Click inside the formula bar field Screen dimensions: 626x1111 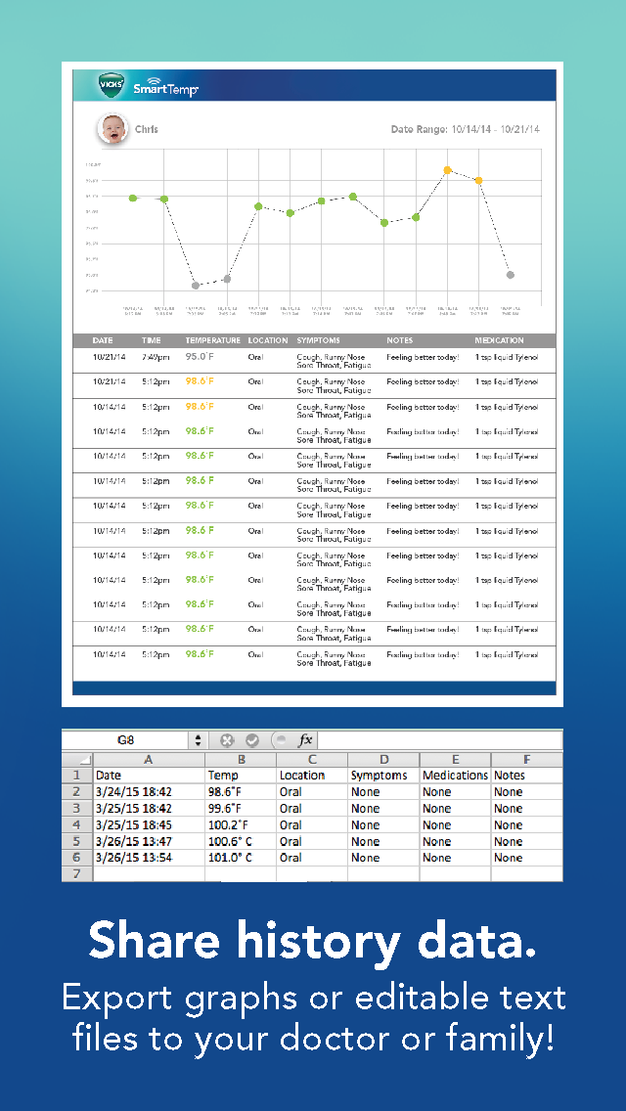point(440,740)
